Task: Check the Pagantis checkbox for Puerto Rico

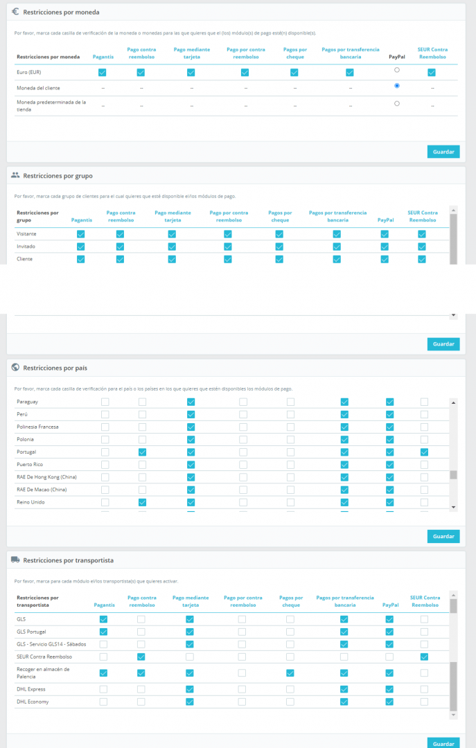Action: click(105, 465)
